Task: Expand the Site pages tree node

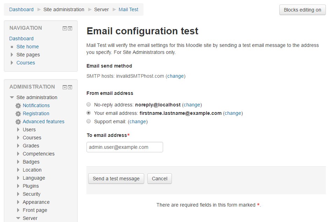Action: tap(12, 55)
